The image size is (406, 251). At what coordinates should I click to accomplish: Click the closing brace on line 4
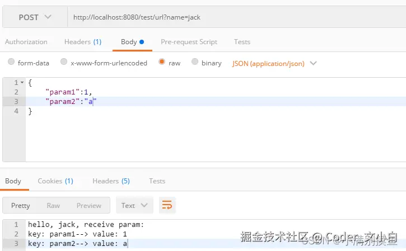30,111
